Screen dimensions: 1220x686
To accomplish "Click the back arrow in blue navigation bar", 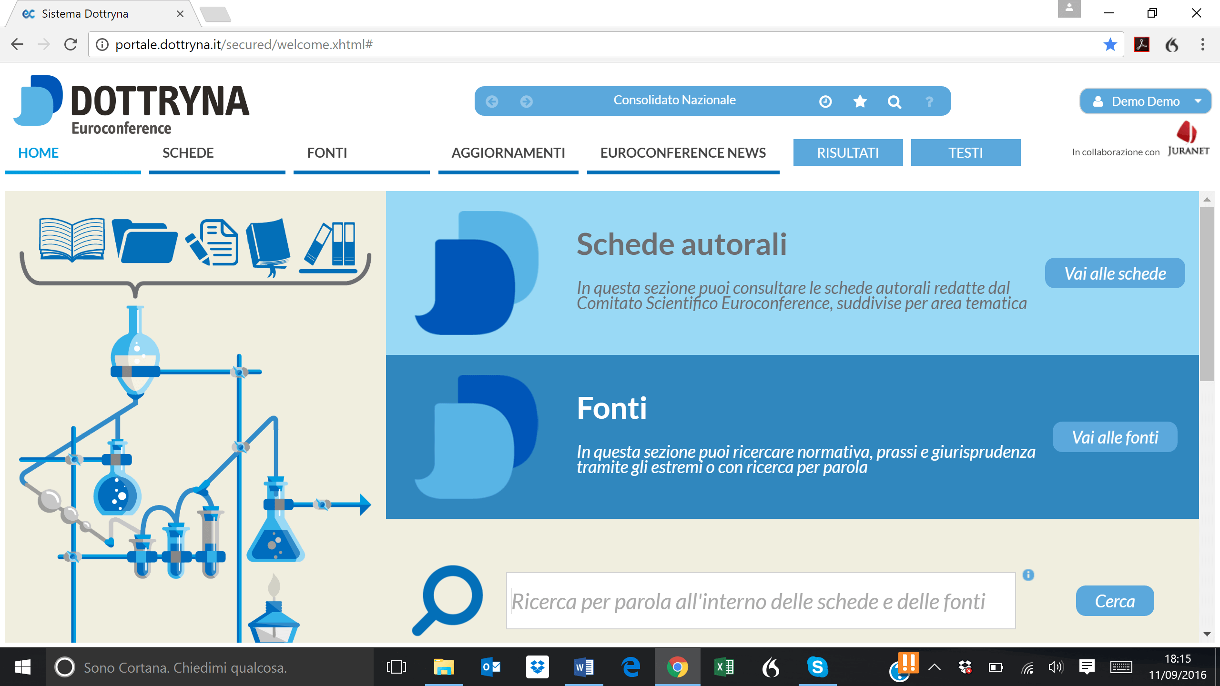I will click(x=492, y=101).
